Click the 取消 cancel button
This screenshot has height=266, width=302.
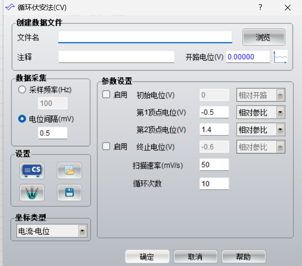pyautogui.click(x=195, y=256)
